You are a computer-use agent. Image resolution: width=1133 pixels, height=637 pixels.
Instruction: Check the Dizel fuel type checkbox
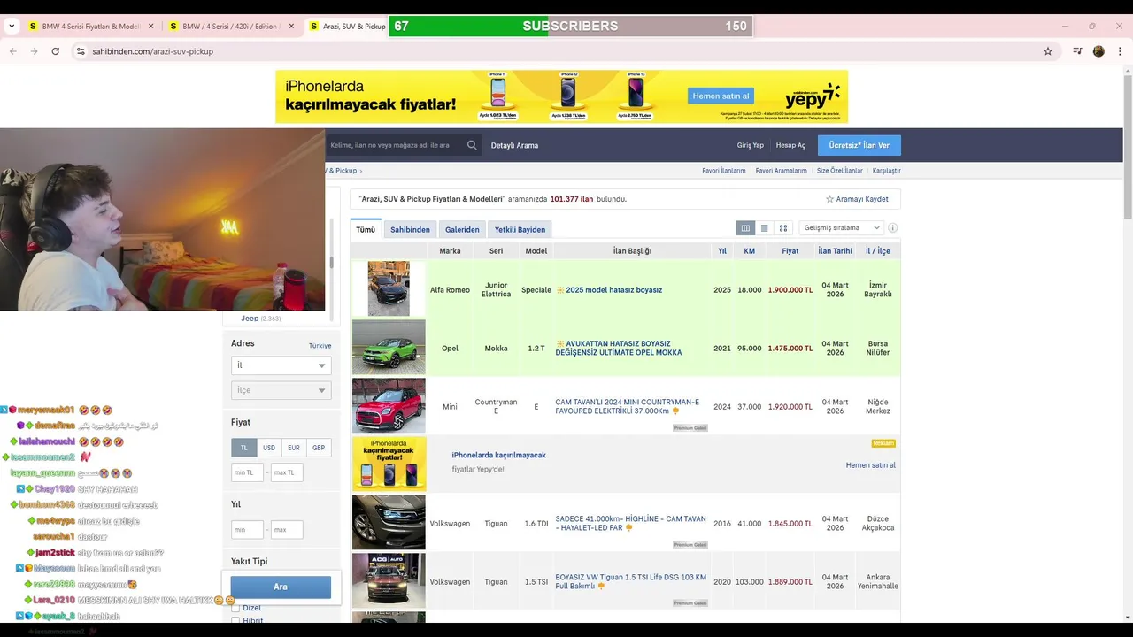[x=235, y=608]
